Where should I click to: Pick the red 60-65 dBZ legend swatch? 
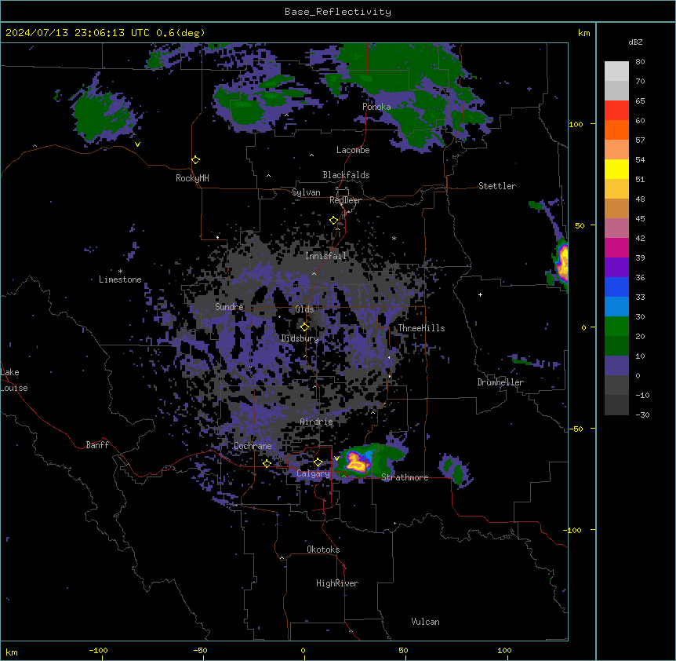coord(616,110)
